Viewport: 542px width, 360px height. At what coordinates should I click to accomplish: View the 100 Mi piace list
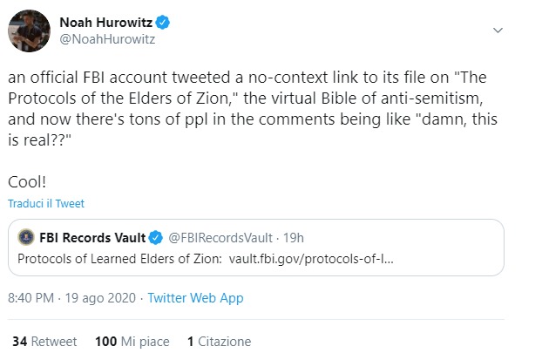[132, 342]
